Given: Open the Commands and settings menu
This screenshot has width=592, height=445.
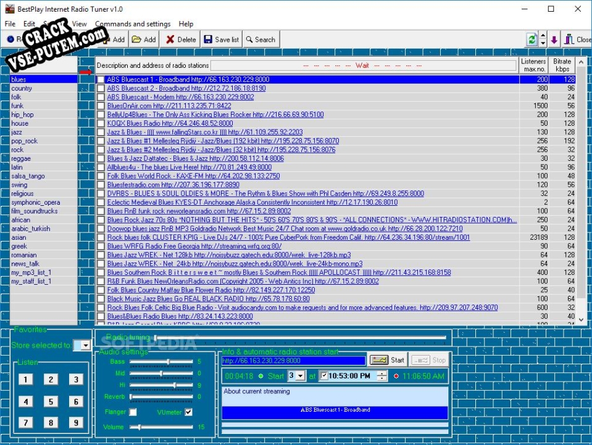Looking at the screenshot, I should 133,23.
